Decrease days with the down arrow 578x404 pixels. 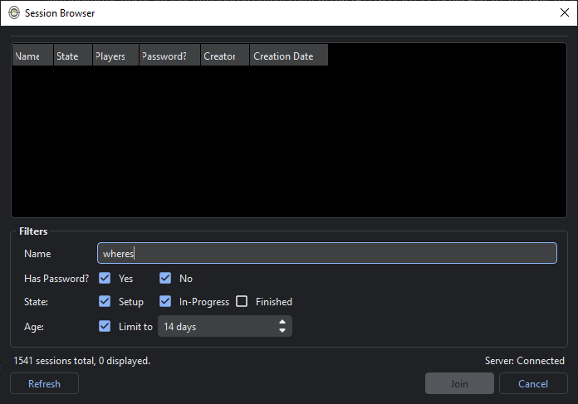(x=282, y=330)
